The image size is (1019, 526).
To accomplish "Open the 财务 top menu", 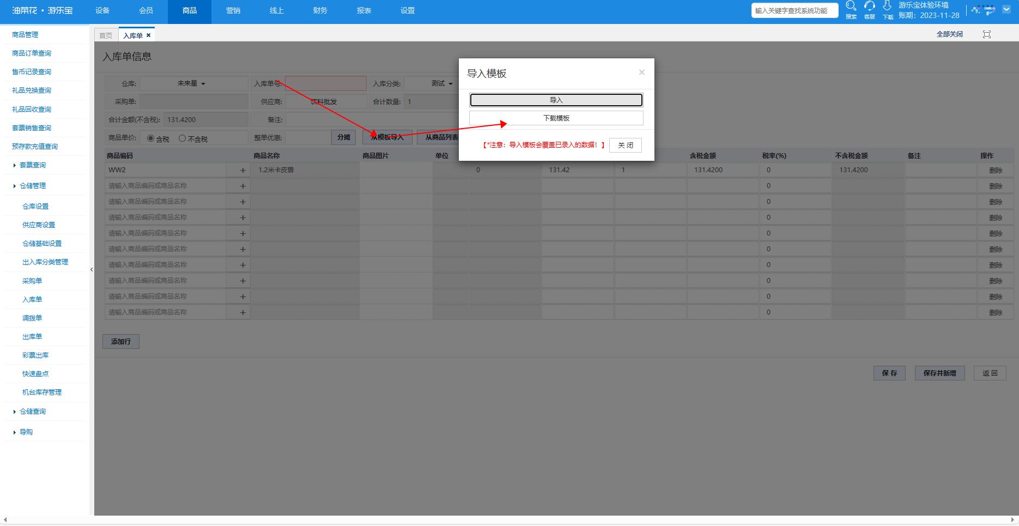I will point(320,11).
